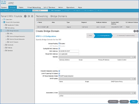Click the delete icon in DHCP Labels header
139x104 pixels.
pyautogui.click(x=131, y=79)
